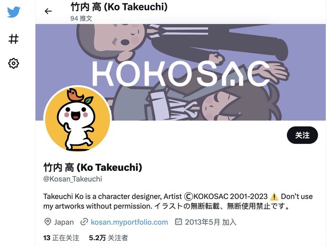Click the Twitter bird logo
334x246 pixels.
pos(14,12)
